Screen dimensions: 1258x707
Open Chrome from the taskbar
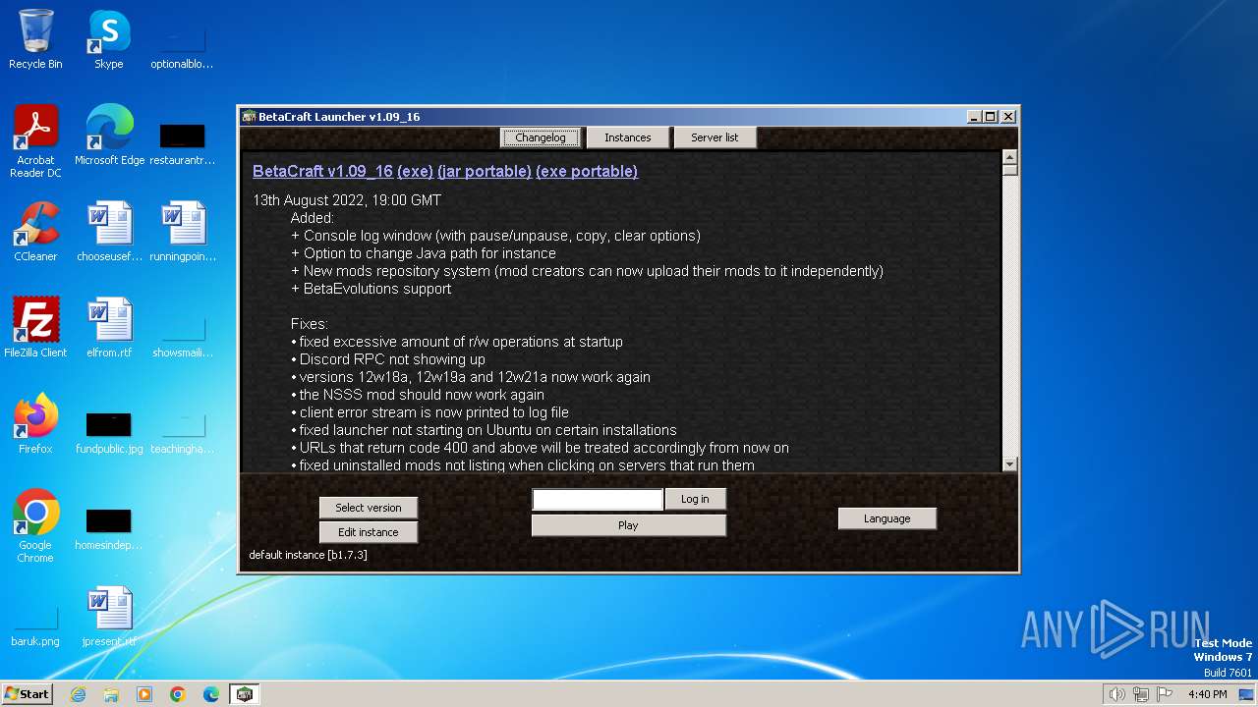178,694
